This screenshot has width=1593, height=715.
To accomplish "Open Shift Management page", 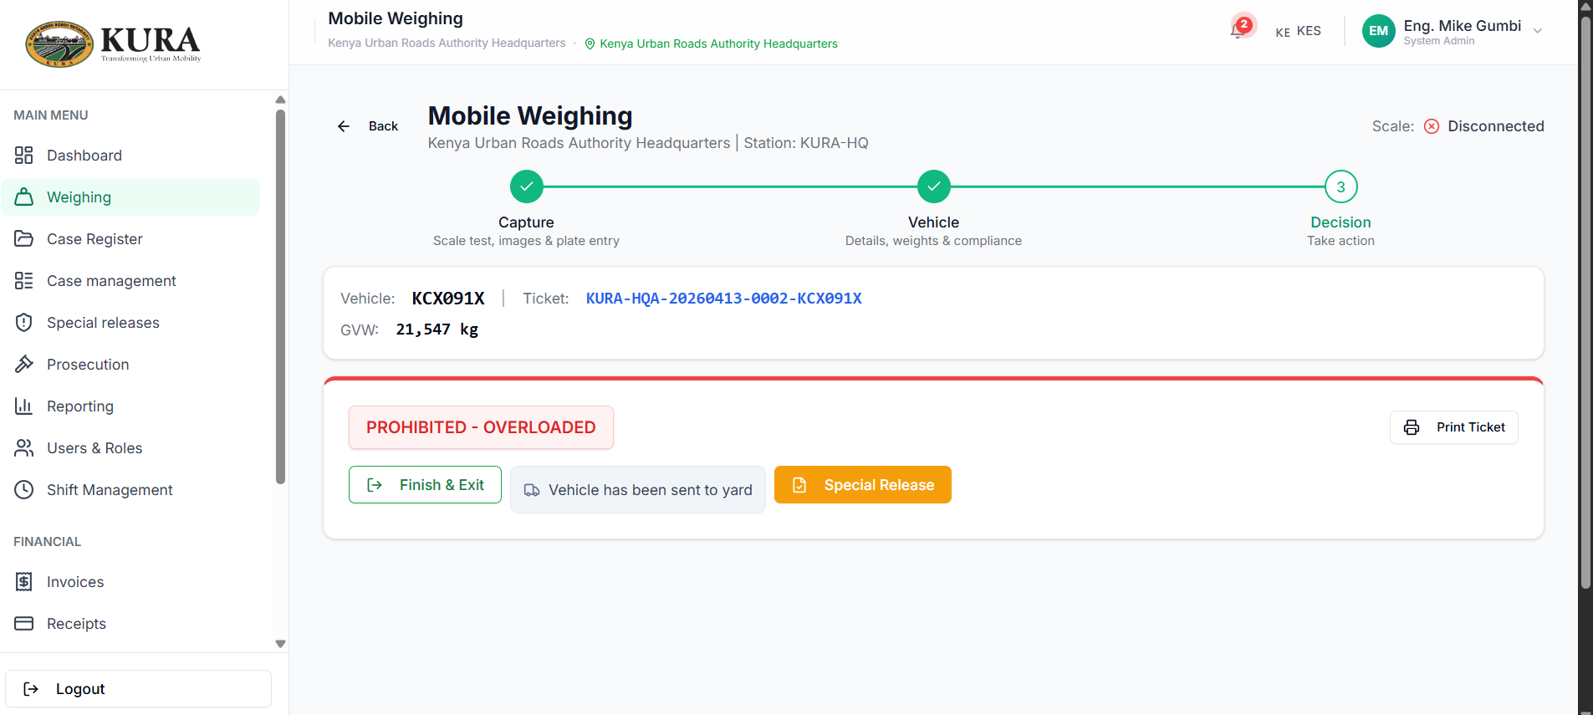I will pos(130,490).
